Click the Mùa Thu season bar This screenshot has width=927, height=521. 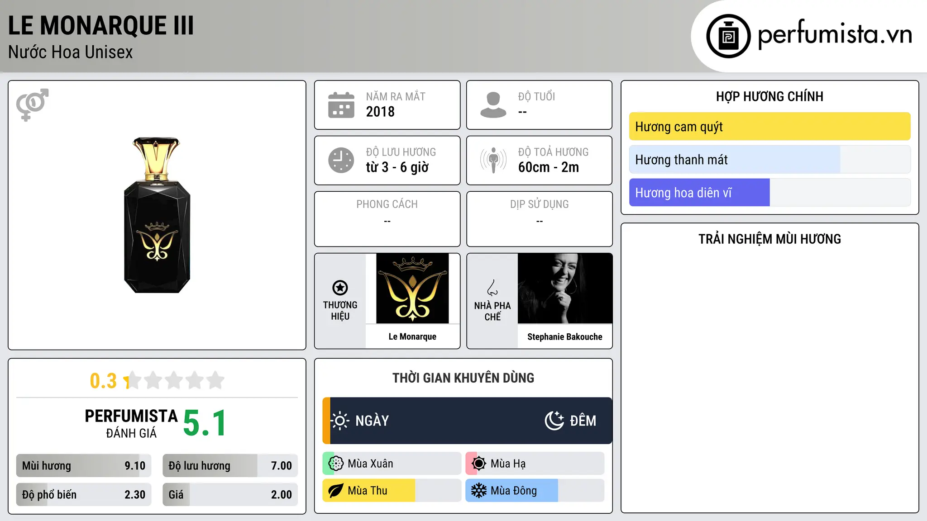[392, 491]
